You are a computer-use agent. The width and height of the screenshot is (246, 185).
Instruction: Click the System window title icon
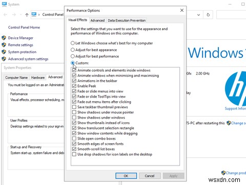pyautogui.click(x=4, y=4)
